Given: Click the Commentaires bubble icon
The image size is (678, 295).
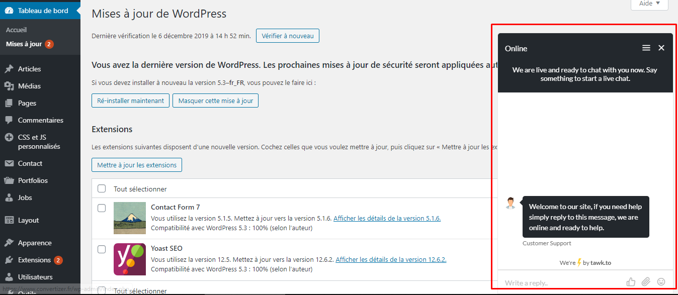Looking at the screenshot, I should pos(9,120).
